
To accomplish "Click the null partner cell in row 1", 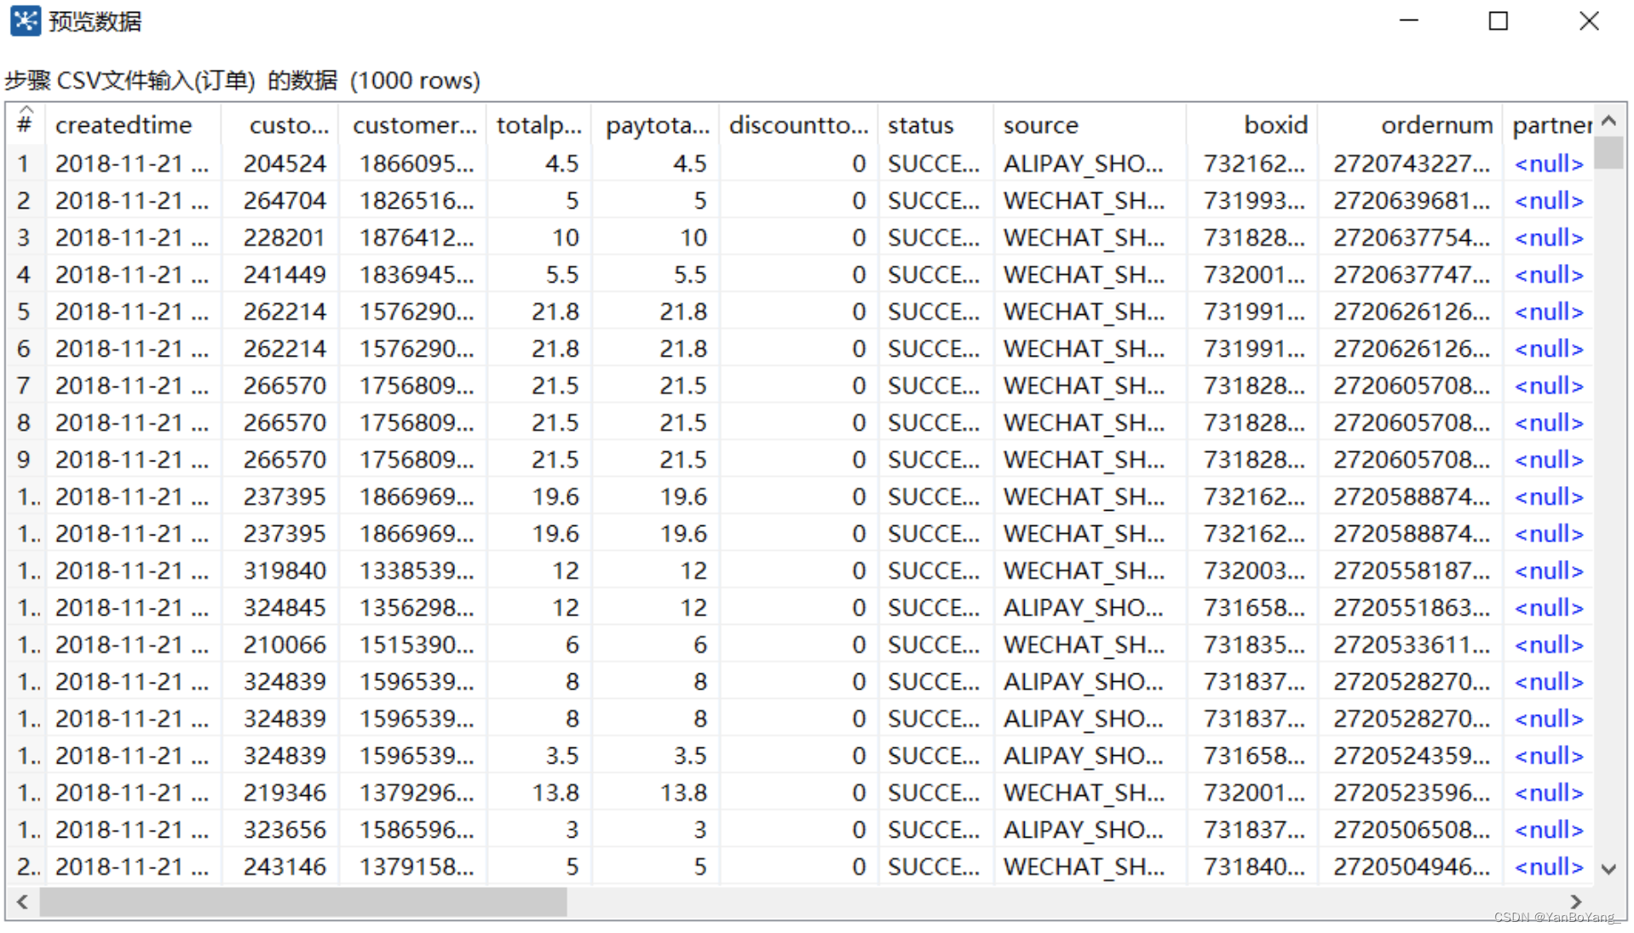I will pyautogui.click(x=1549, y=163).
